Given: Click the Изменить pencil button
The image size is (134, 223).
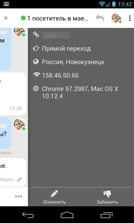Looking at the screenshot, I should 54,197.
